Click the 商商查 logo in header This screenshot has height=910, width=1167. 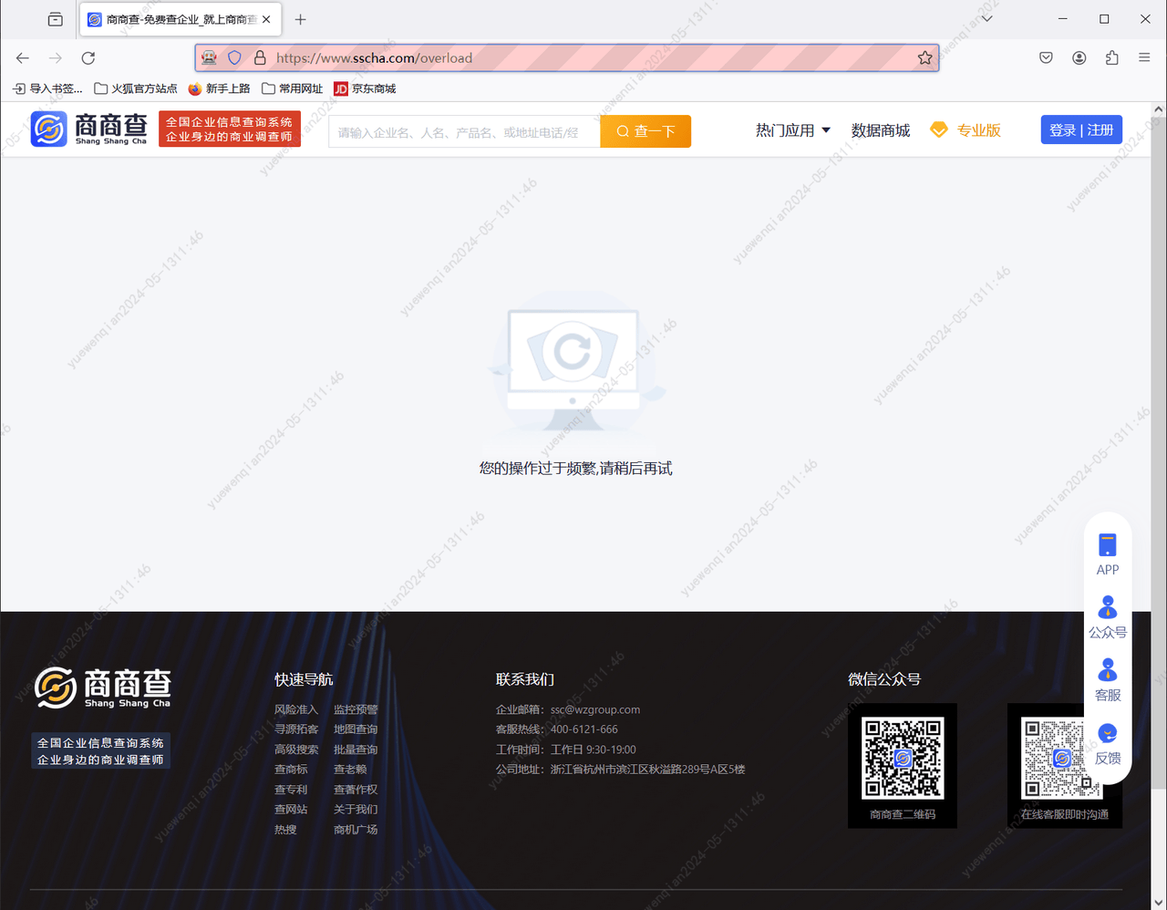click(89, 129)
